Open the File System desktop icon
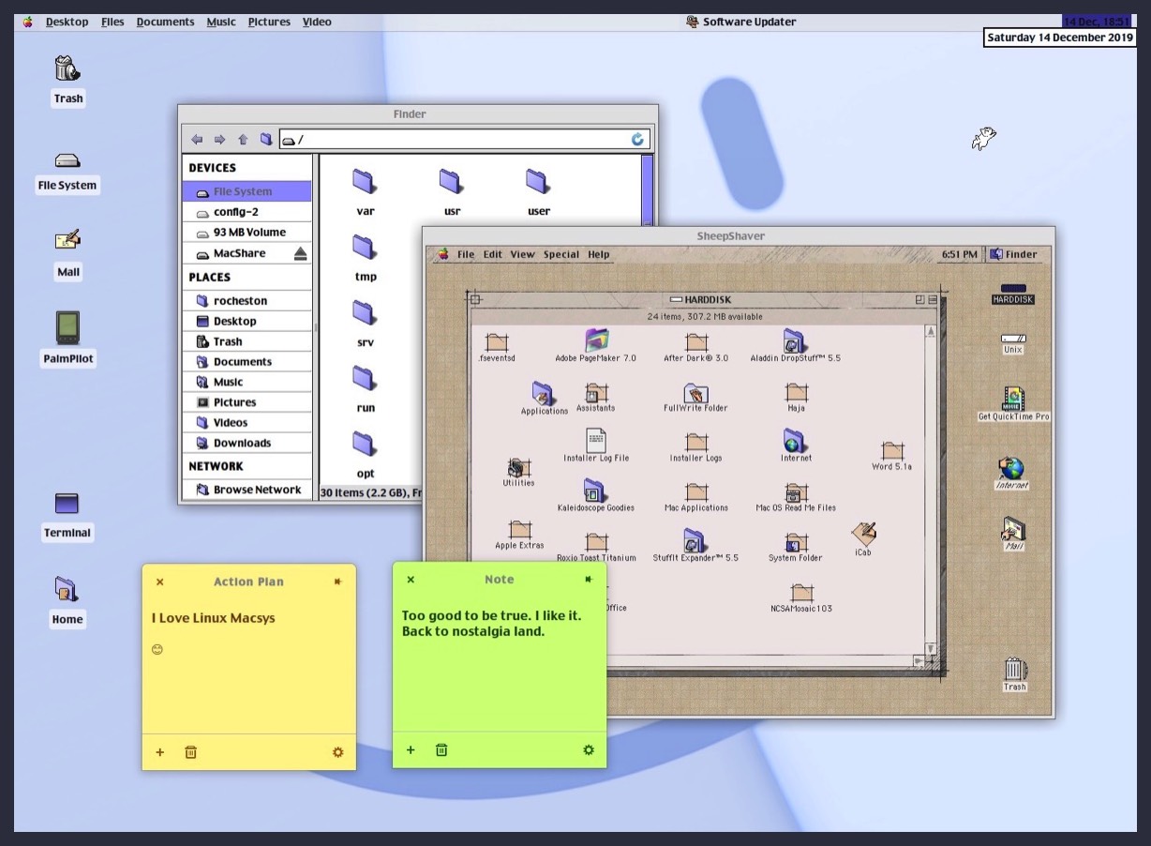This screenshot has width=1151, height=846. (x=67, y=160)
